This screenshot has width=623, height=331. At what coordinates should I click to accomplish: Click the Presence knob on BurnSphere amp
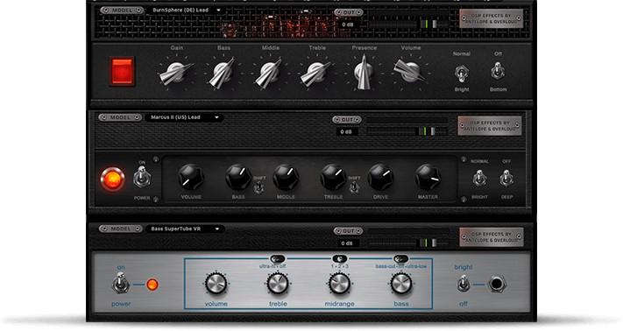point(364,72)
